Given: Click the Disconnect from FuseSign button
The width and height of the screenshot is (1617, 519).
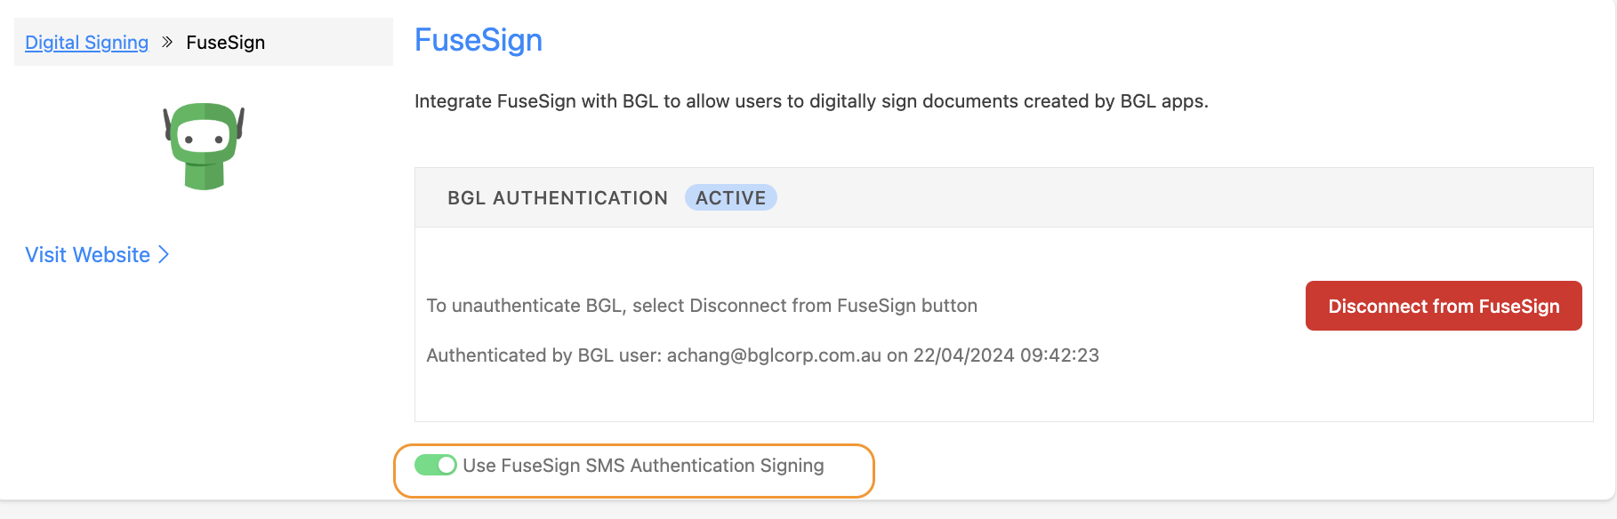Looking at the screenshot, I should tap(1444, 306).
